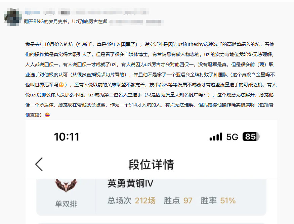Tap the back chevron beside 段位详情
The height and width of the screenshot is (224, 294).
39,164
